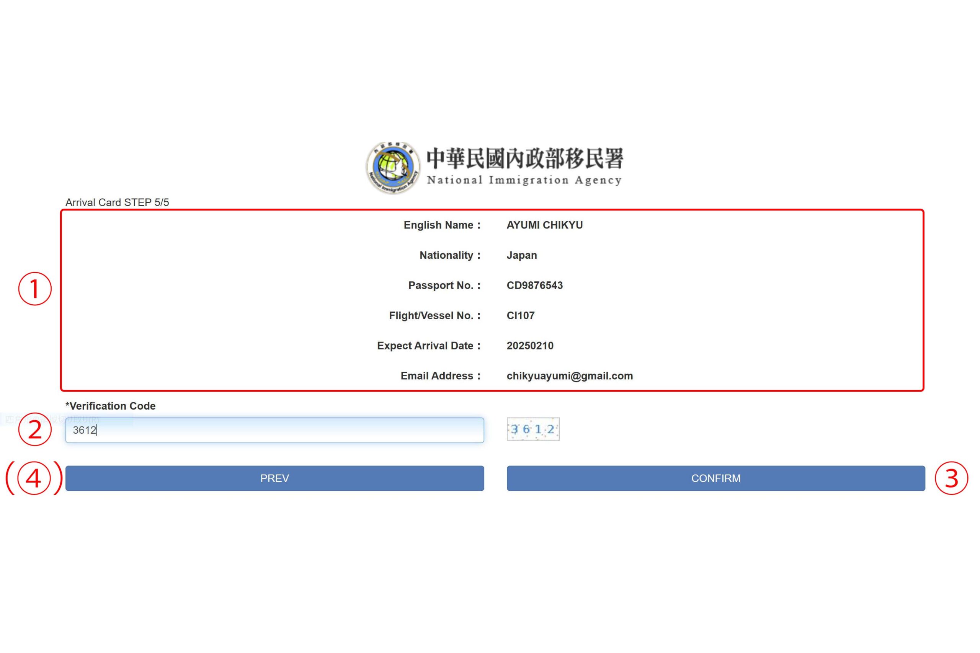The width and height of the screenshot is (980, 653).
Task: Click the 3612 captcha image
Action: tap(533, 429)
